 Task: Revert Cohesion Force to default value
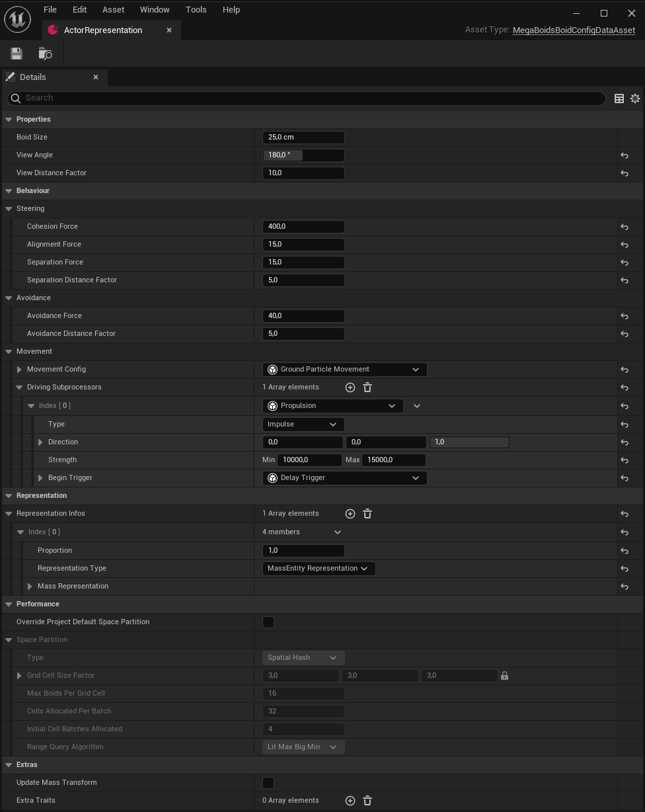[x=624, y=227]
